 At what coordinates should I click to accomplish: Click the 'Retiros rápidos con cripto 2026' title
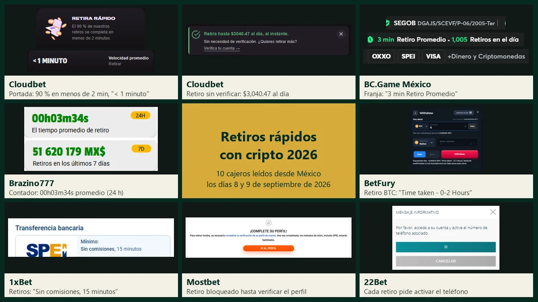269,145
